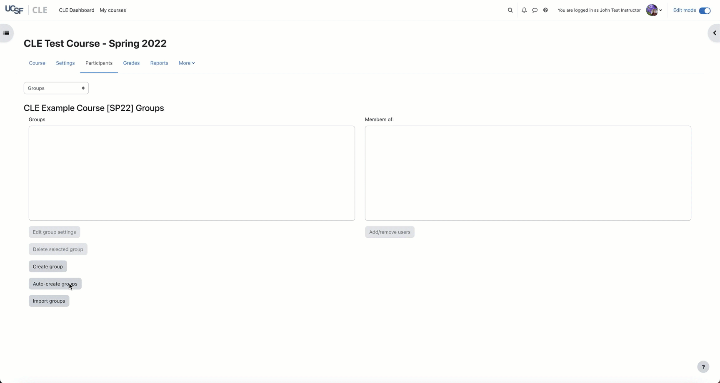Open the block drawer chevron on right

point(714,33)
